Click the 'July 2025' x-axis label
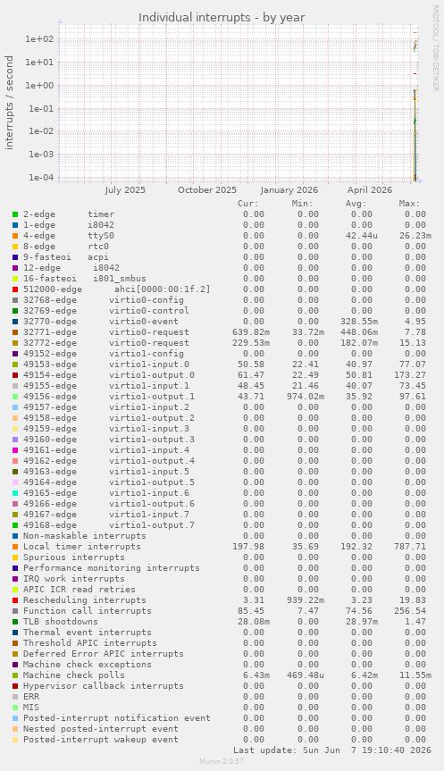 [x=125, y=189]
